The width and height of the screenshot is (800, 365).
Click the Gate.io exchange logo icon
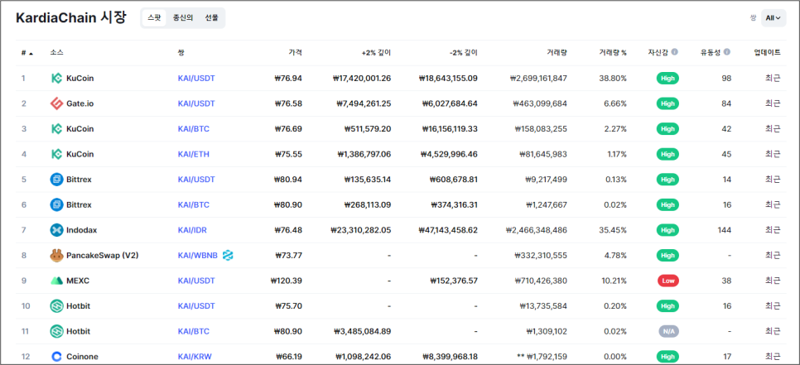56,103
